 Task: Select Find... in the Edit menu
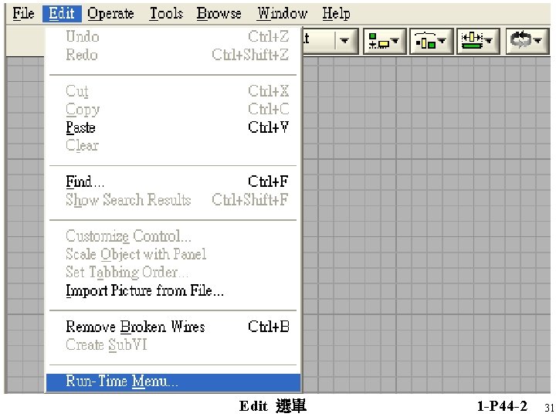(x=174, y=181)
